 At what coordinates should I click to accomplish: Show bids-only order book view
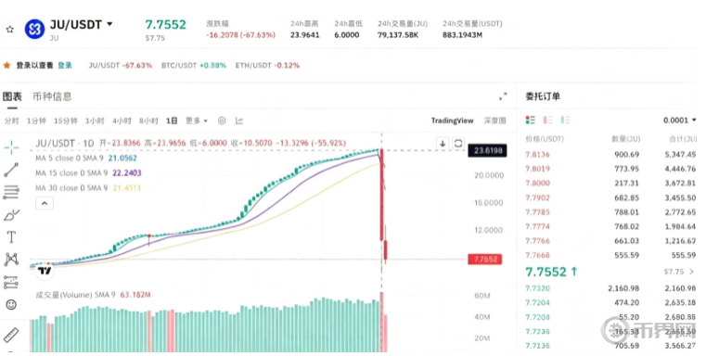(565, 121)
